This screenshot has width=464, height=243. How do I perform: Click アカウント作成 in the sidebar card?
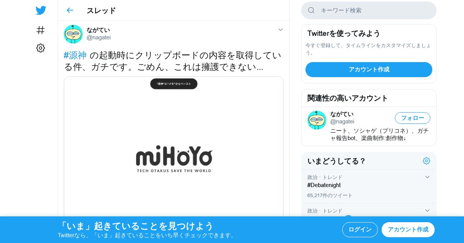(x=369, y=69)
